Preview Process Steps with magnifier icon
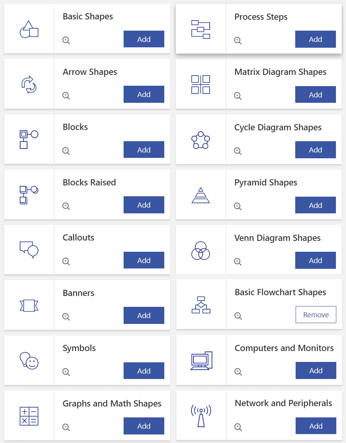 238,40
